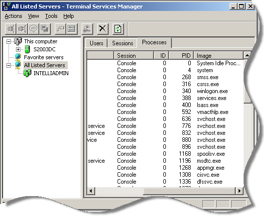Select the All Listed Servers label
The height and width of the screenshot is (216, 264).
[x=45, y=65]
